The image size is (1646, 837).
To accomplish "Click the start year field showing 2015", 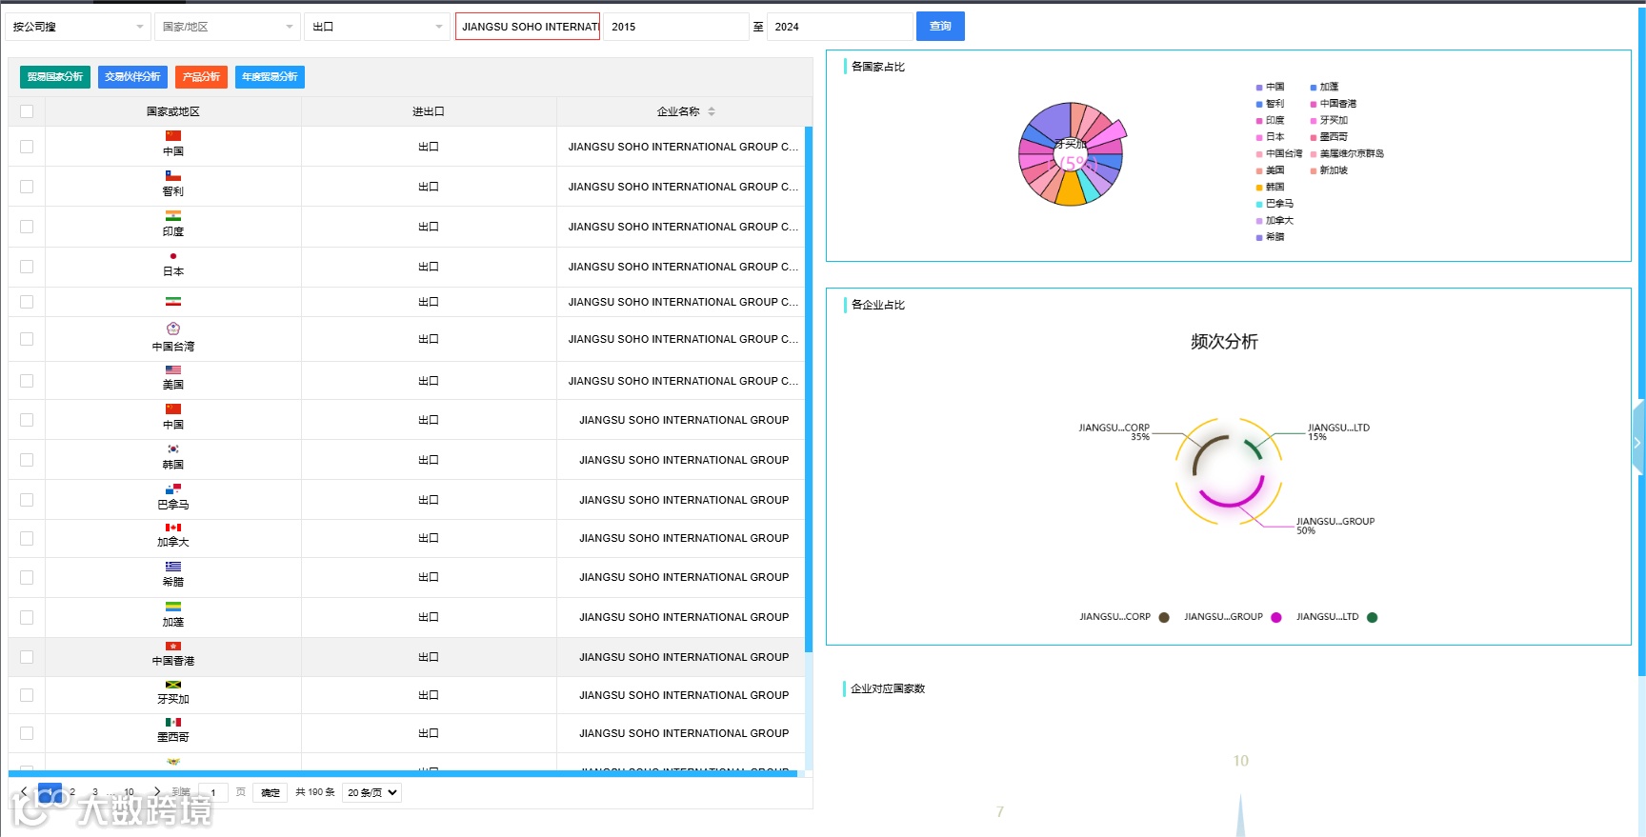I will [676, 27].
